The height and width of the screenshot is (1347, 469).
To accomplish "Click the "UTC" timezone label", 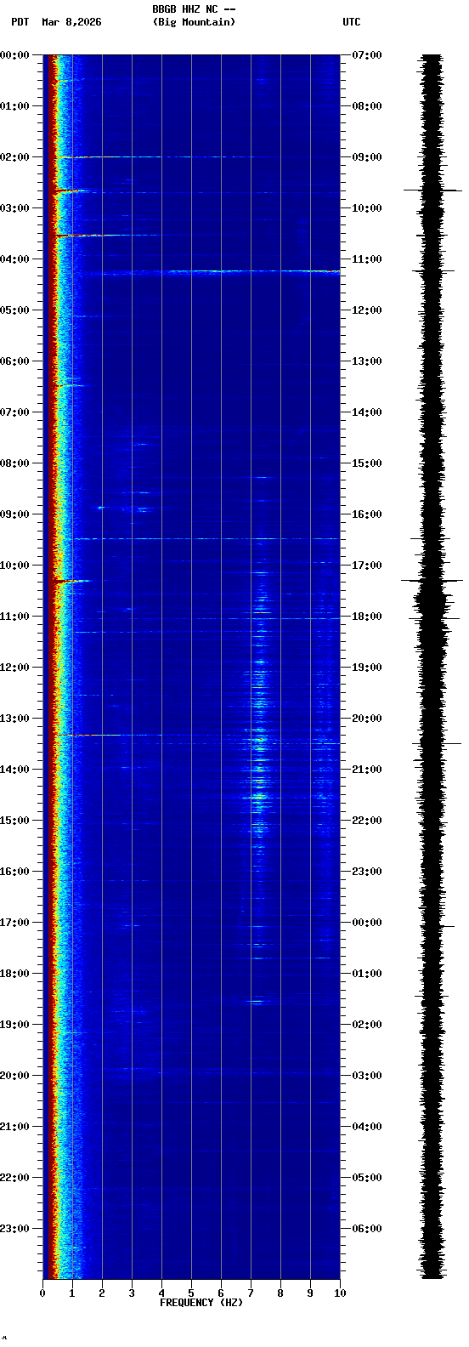I will [x=352, y=22].
